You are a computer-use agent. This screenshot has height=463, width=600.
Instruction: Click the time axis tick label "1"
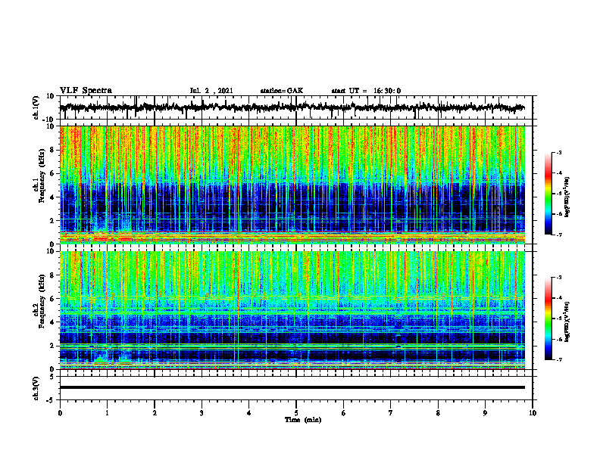coord(107,413)
